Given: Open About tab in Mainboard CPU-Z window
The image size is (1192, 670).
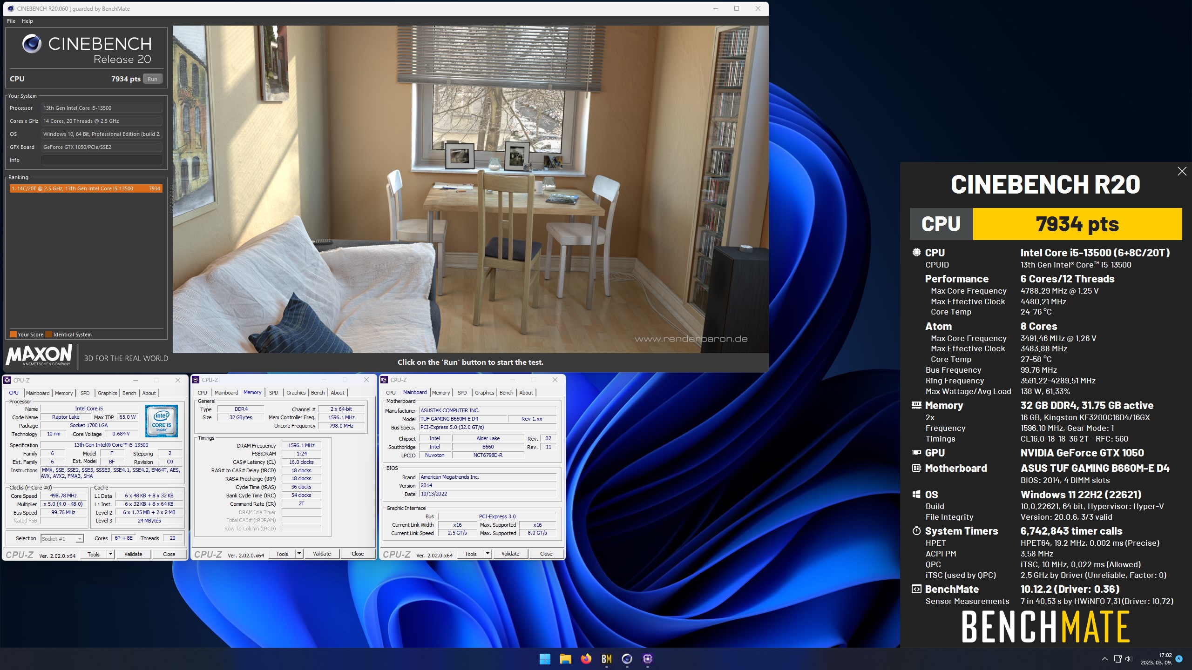Looking at the screenshot, I should 526,393.
